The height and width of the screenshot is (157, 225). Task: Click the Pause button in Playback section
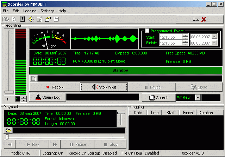pyautogui.click(x=77, y=145)
